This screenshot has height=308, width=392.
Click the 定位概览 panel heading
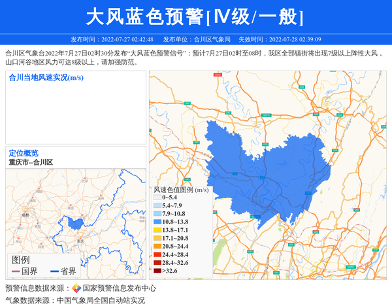24,152
